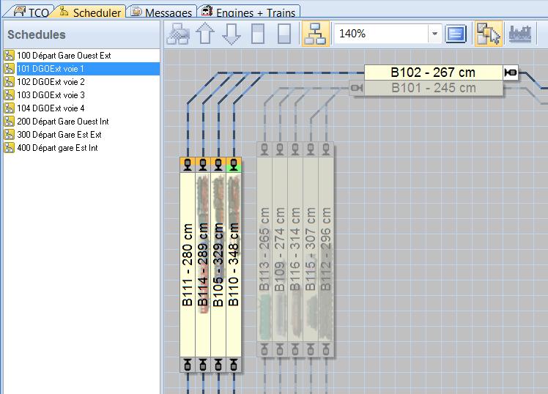
Task: Select block B110 - 348 cm
Action: click(x=234, y=265)
